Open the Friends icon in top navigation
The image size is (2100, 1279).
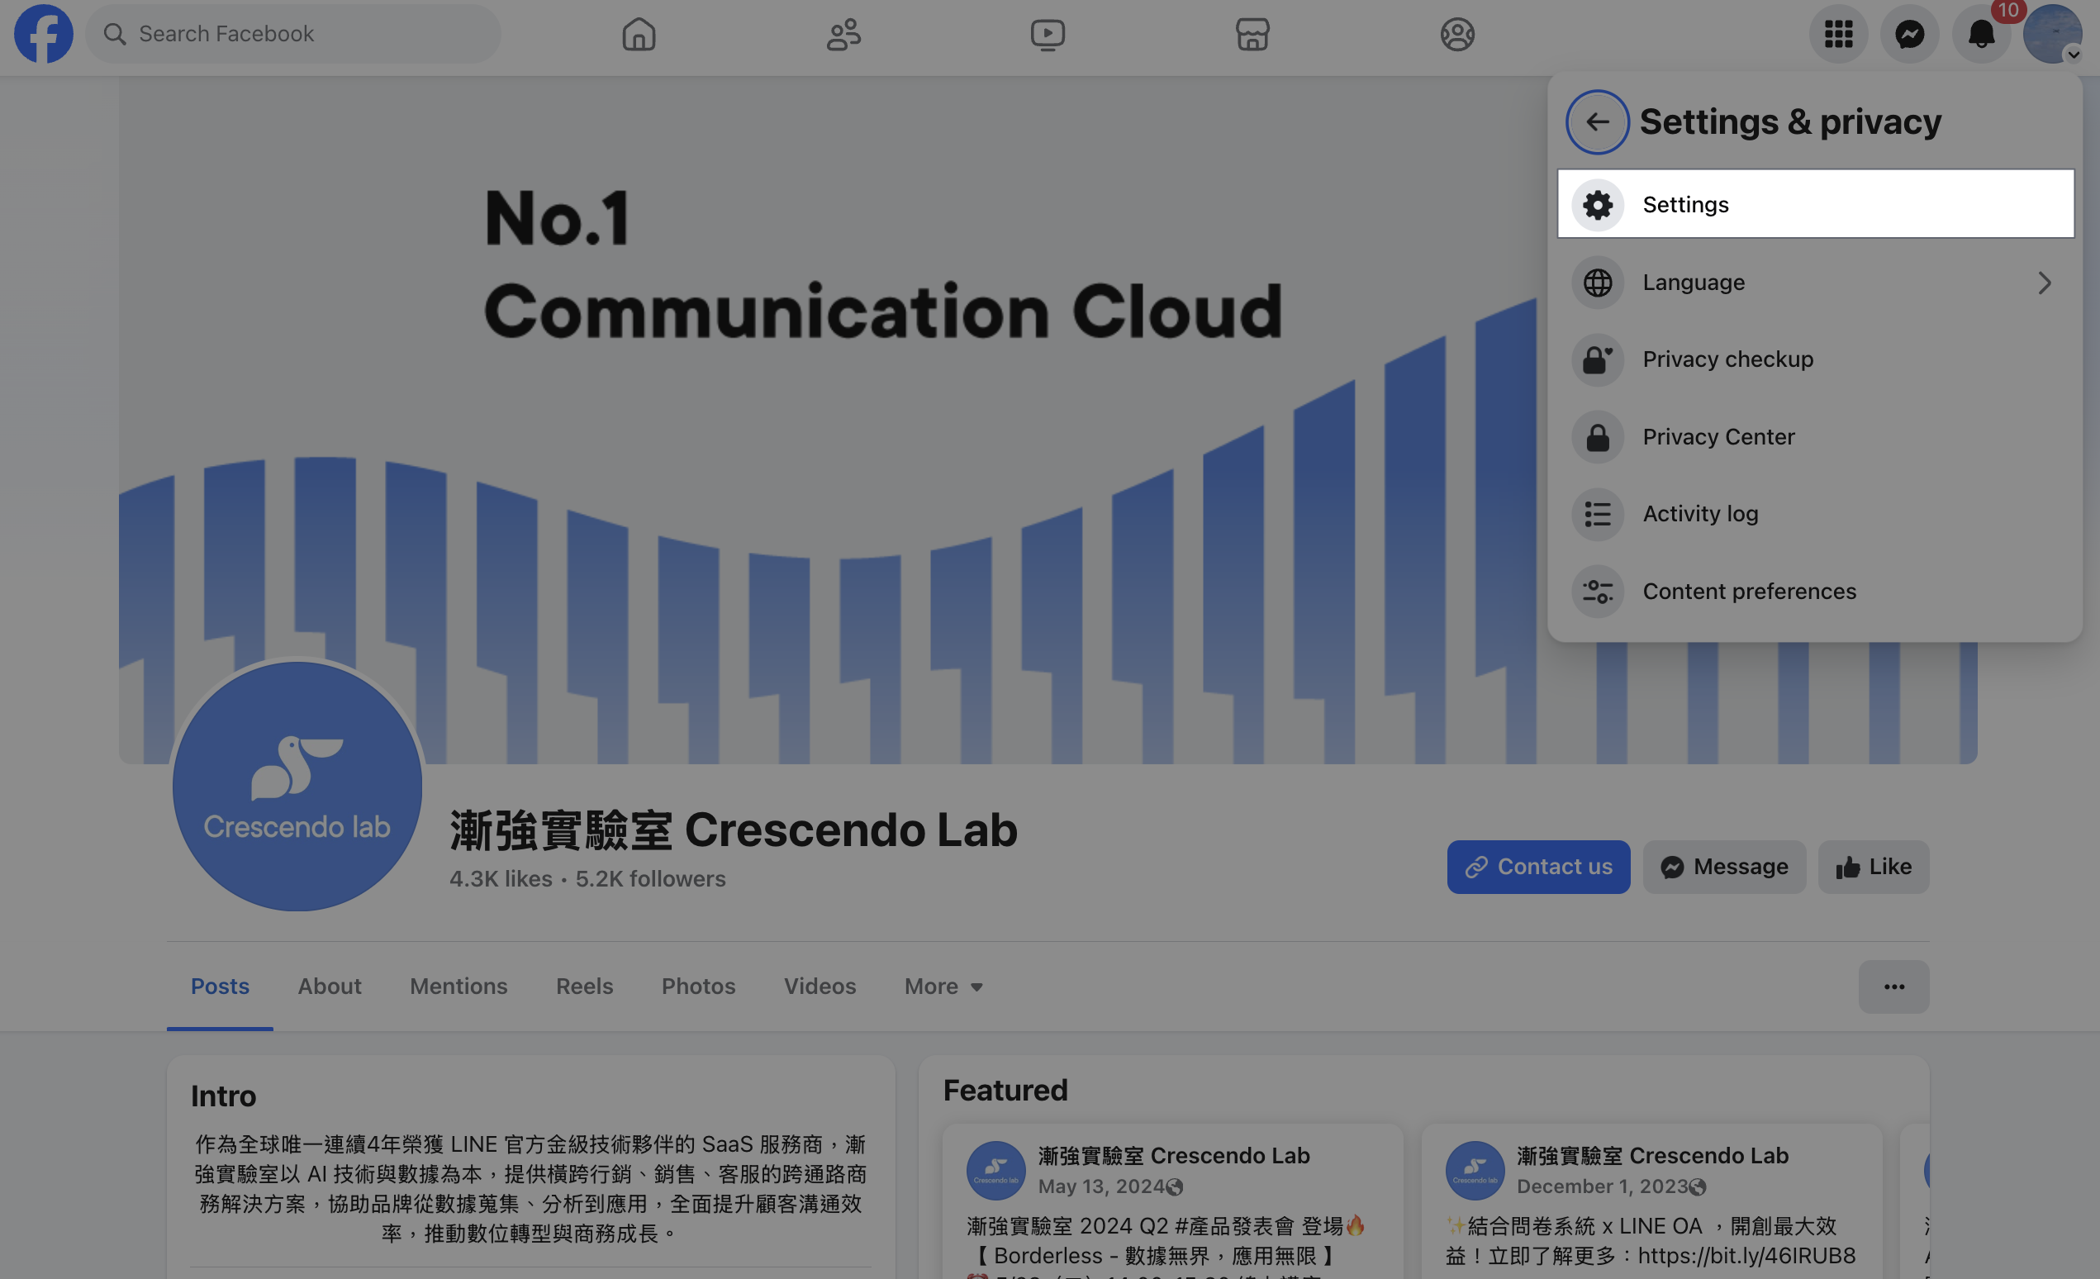(x=843, y=34)
